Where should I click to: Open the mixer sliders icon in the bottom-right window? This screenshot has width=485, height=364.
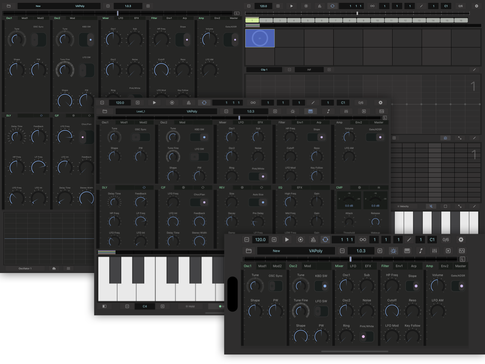[x=434, y=251]
